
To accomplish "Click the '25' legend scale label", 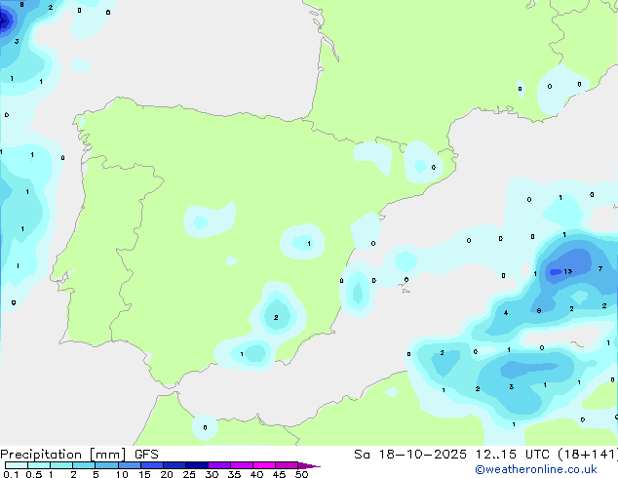I will [189, 474].
